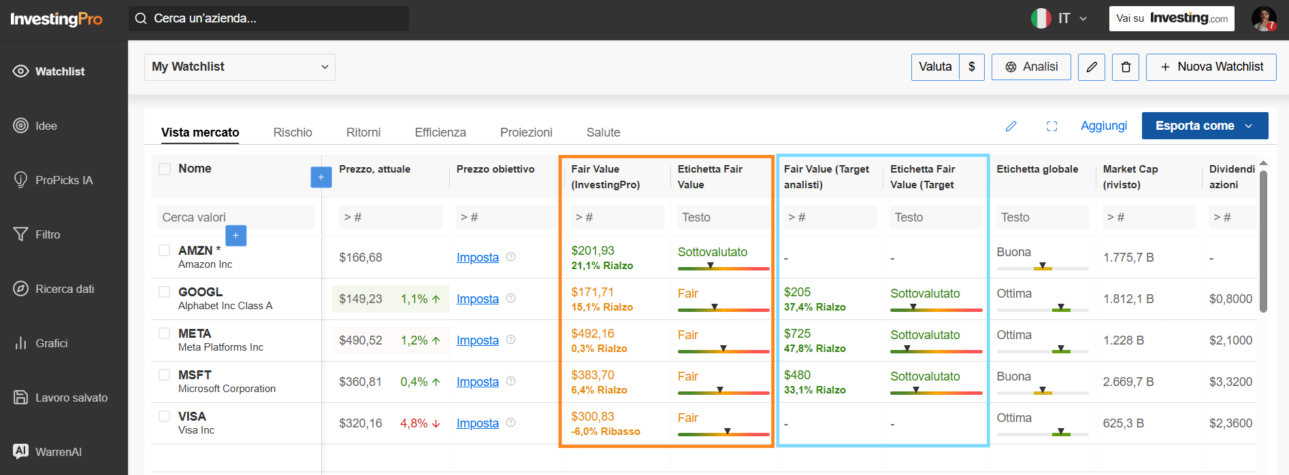Click the blue pencil edit view icon

click(x=1011, y=126)
